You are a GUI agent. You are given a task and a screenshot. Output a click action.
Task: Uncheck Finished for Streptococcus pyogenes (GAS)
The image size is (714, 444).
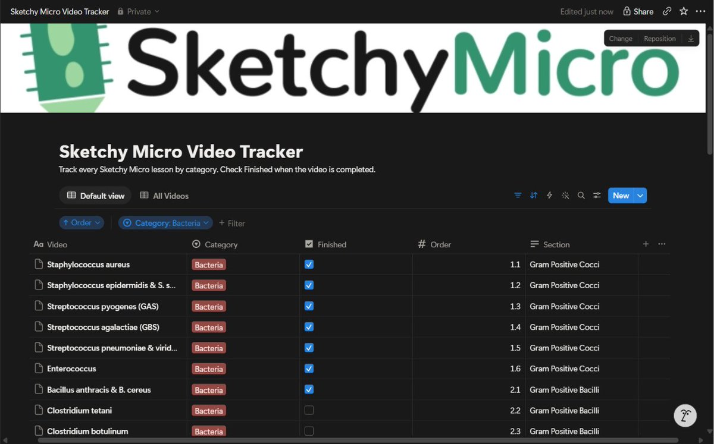coord(309,306)
